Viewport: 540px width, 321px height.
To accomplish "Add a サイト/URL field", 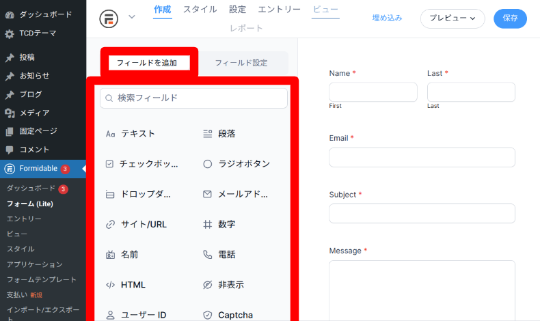I will coord(136,225).
